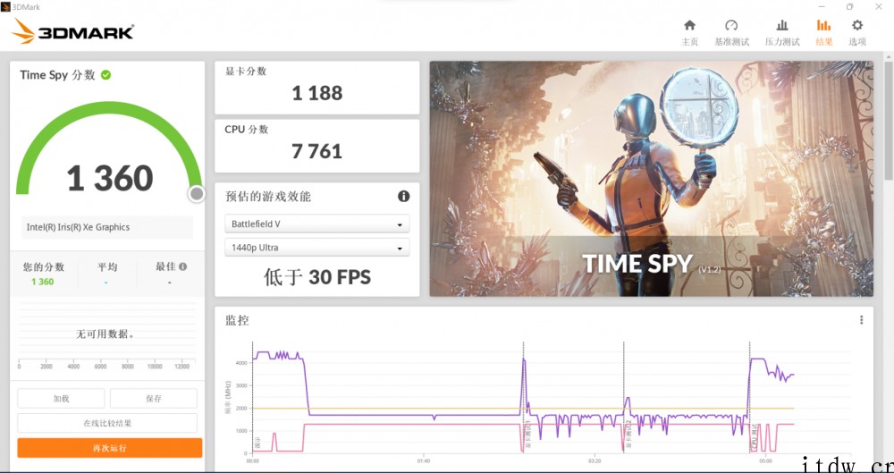Image resolution: width=894 pixels, height=473 pixels.
Task: Open three-dot menu in 监控 panel
Action: pos(861,320)
